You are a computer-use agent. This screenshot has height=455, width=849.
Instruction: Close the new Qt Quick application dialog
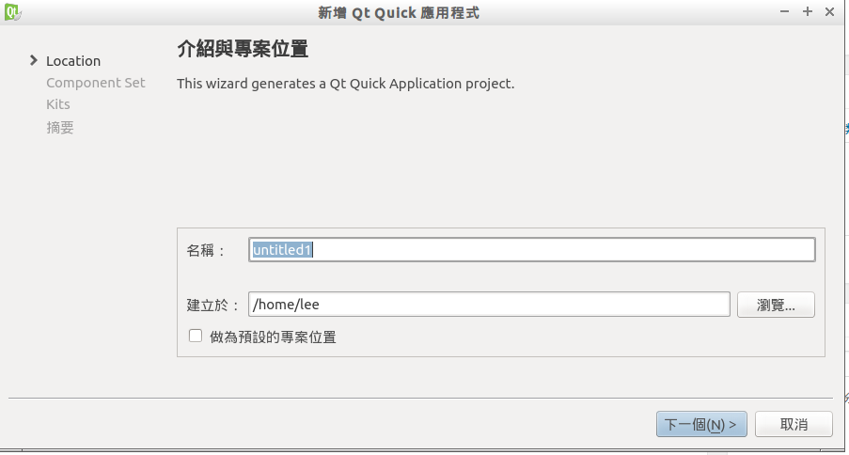[829, 12]
